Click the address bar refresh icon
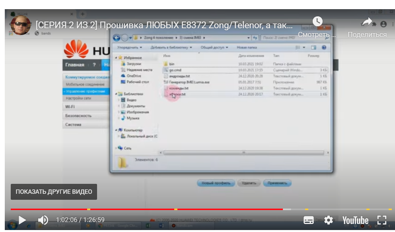Screen dimensions: 395x232 coord(255,37)
